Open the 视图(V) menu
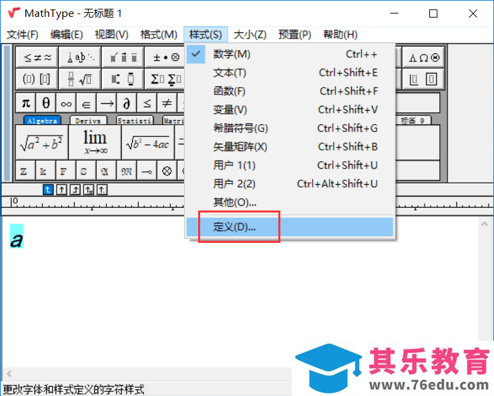This screenshot has height=396, width=494. coord(112,34)
